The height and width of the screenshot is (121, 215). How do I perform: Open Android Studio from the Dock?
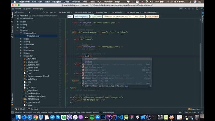[x=126, y=117]
